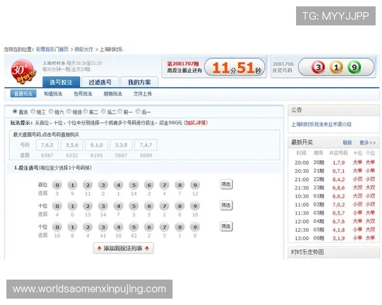
Task: Click the 刷新 link in 最新开奖
Action: pos(347,142)
